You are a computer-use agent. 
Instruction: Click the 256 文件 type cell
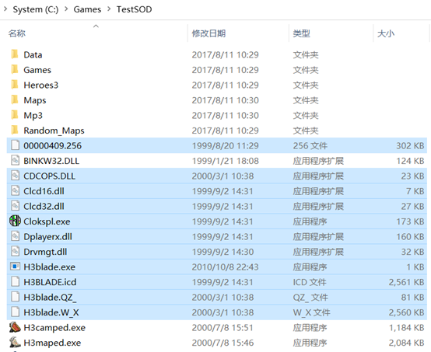pyautogui.click(x=310, y=146)
